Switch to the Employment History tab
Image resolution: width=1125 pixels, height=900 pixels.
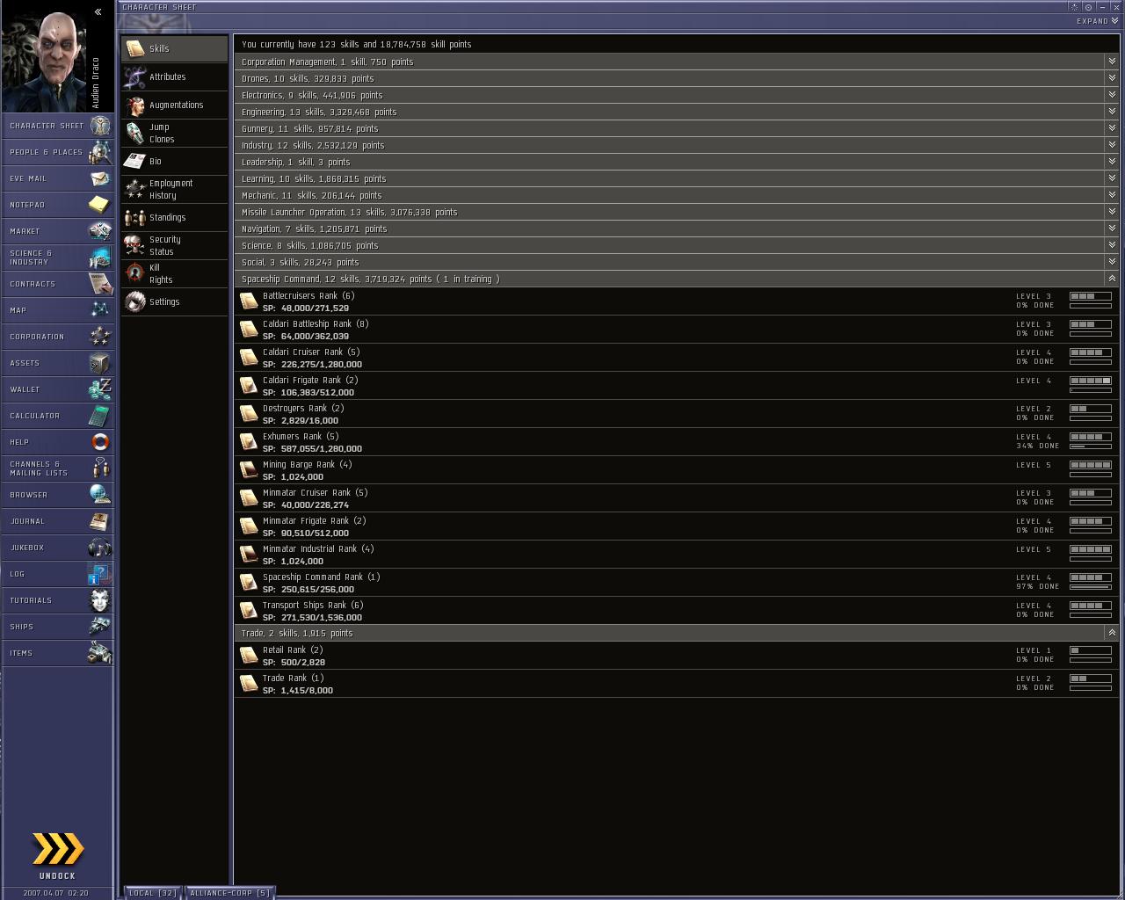pyautogui.click(x=175, y=189)
